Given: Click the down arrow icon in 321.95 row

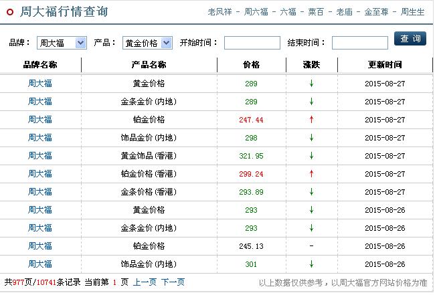Looking at the screenshot, I should (312, 156).
